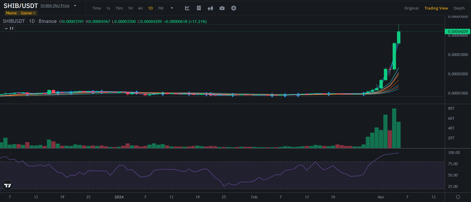
Task: Switch to the Original chart tab
Action: tap(411, 8)
